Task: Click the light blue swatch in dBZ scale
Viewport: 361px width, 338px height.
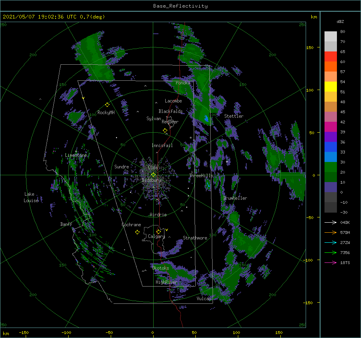Action: point(331,157)
